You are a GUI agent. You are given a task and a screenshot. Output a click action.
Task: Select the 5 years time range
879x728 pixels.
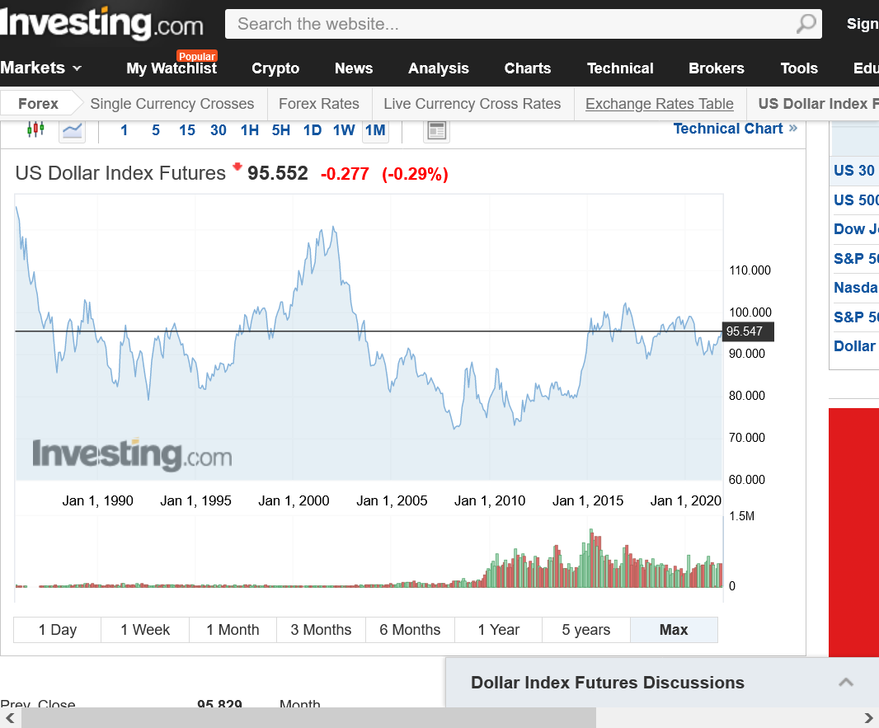[x=586, y=630]
